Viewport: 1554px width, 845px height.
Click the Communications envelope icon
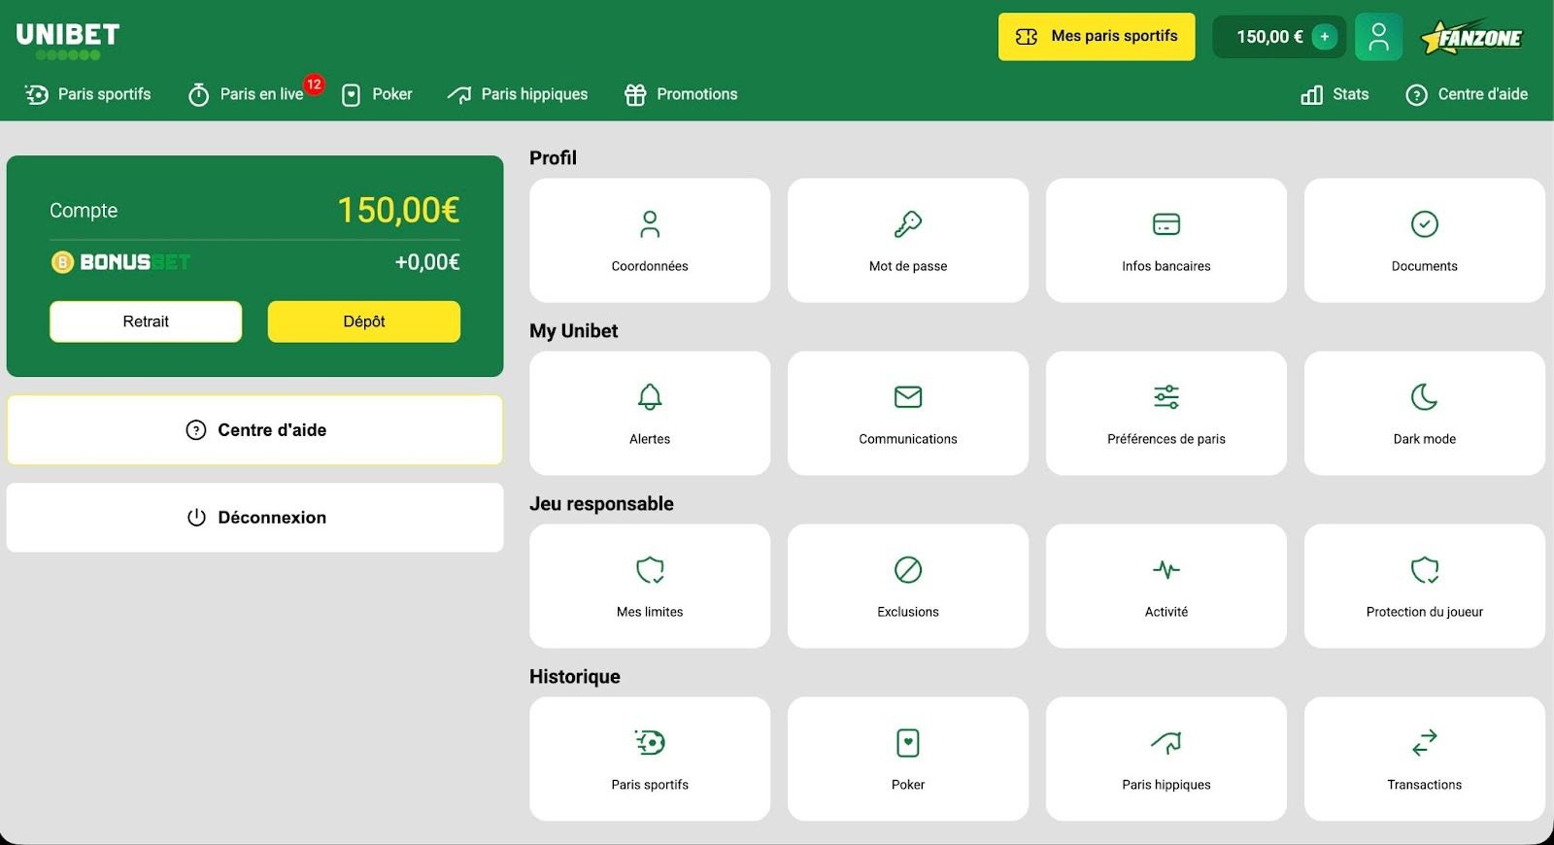908,397
